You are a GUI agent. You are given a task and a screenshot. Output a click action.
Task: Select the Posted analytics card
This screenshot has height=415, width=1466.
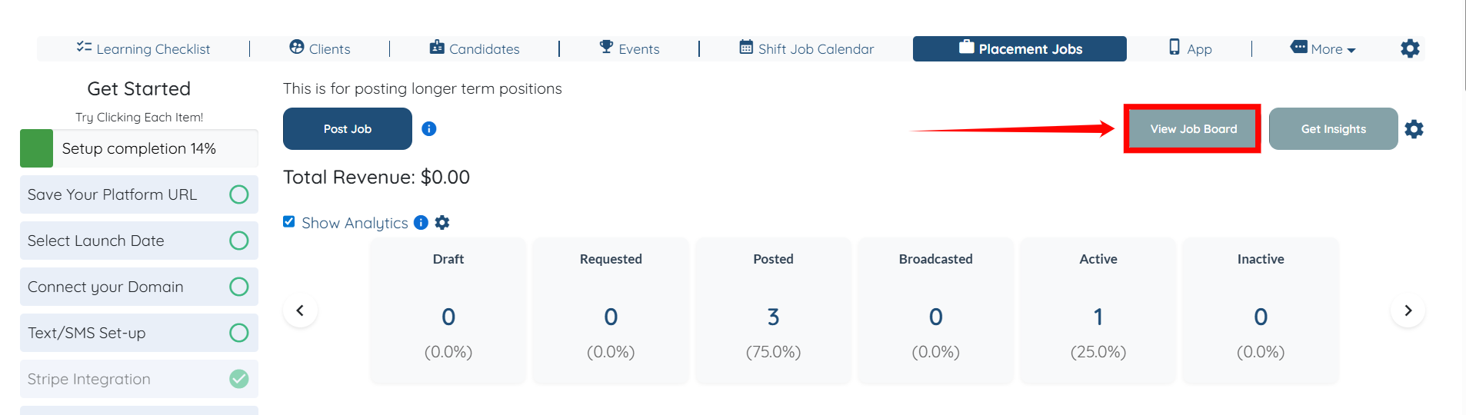773,310
